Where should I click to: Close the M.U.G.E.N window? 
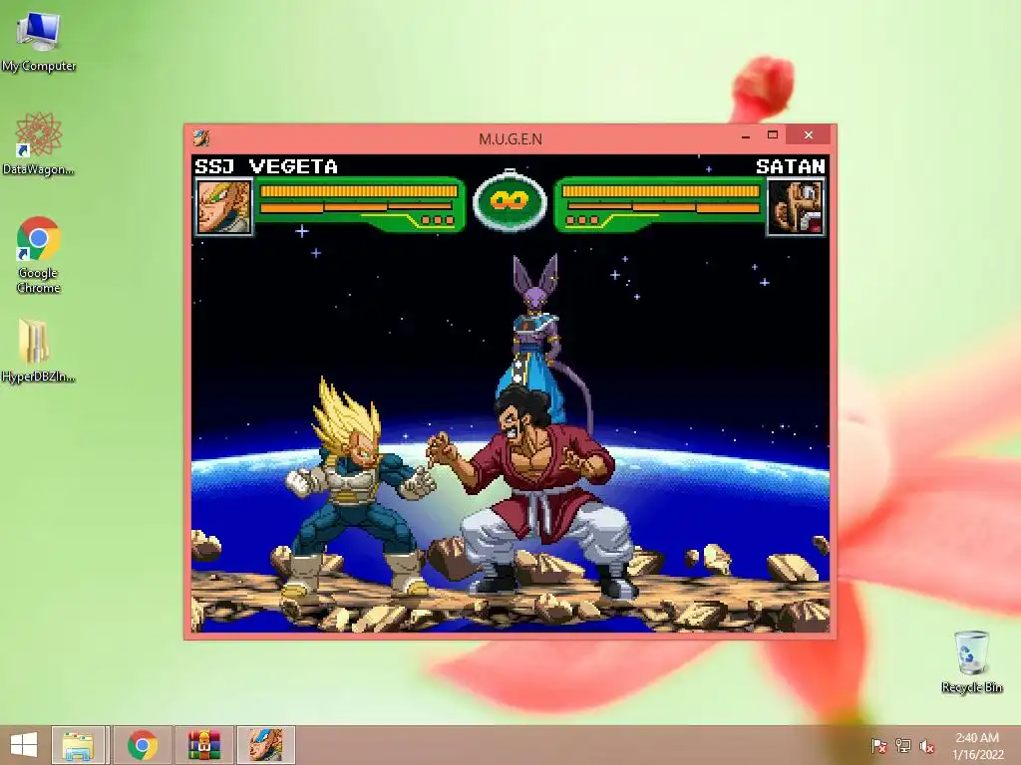click(808, 135)
